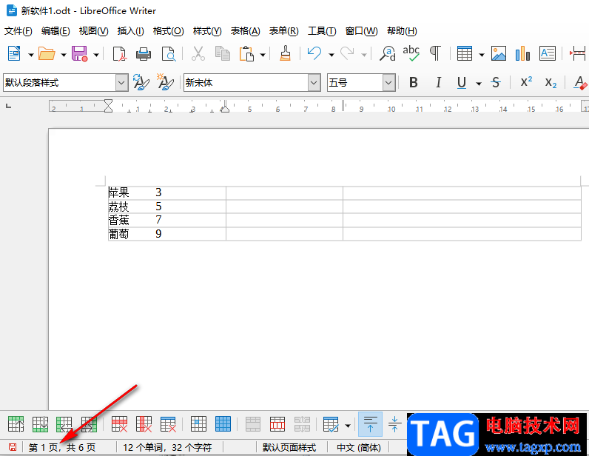
Task: Open a file with folder icon
Action: 47,54
